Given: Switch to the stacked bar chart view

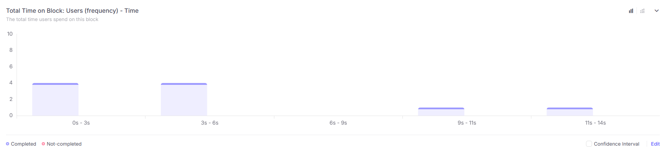Looking at the screenshot, I should point(643,11).
